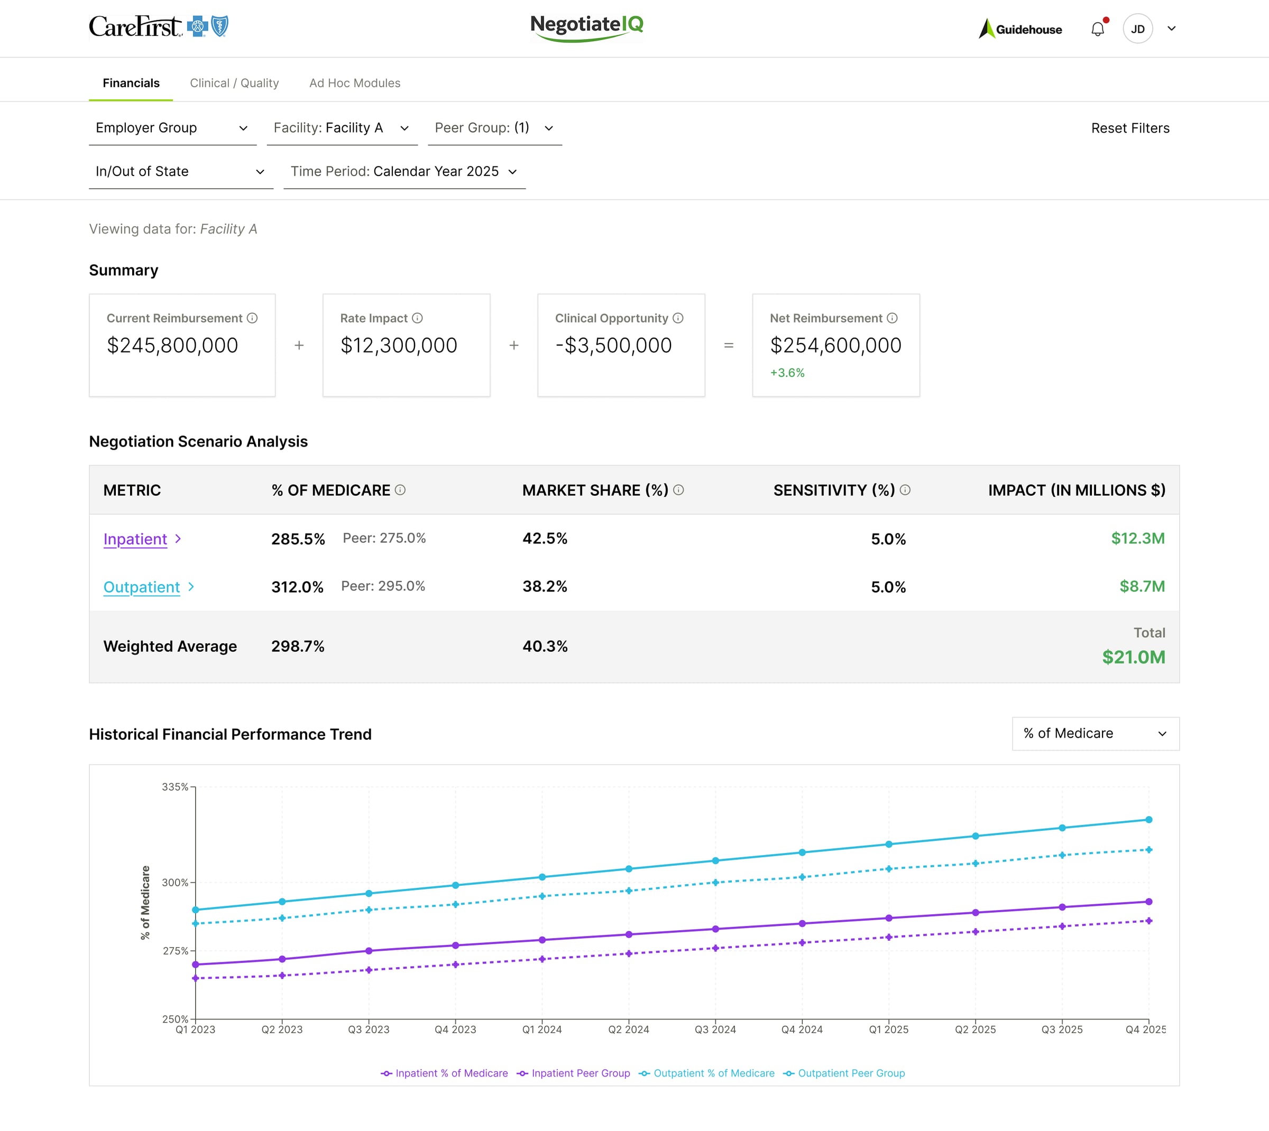
Task: Open the JD user avatar
Action: (x=1137, y=29)
